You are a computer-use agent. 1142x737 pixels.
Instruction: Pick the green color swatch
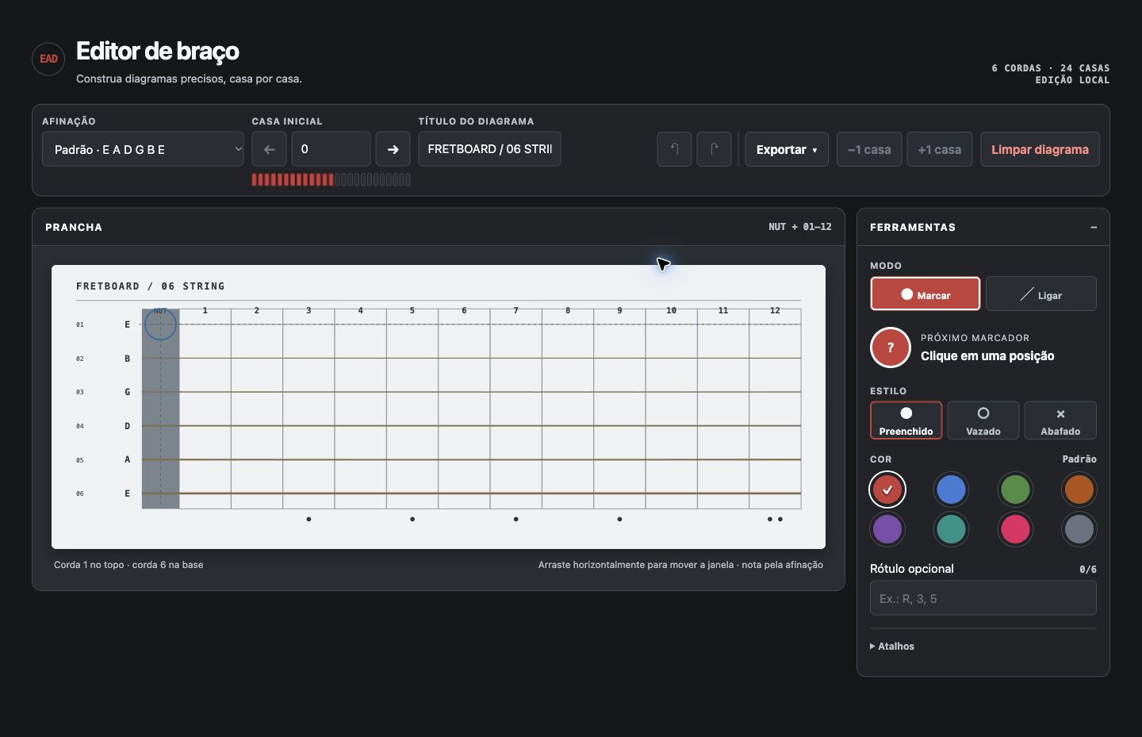point(1015,489)
